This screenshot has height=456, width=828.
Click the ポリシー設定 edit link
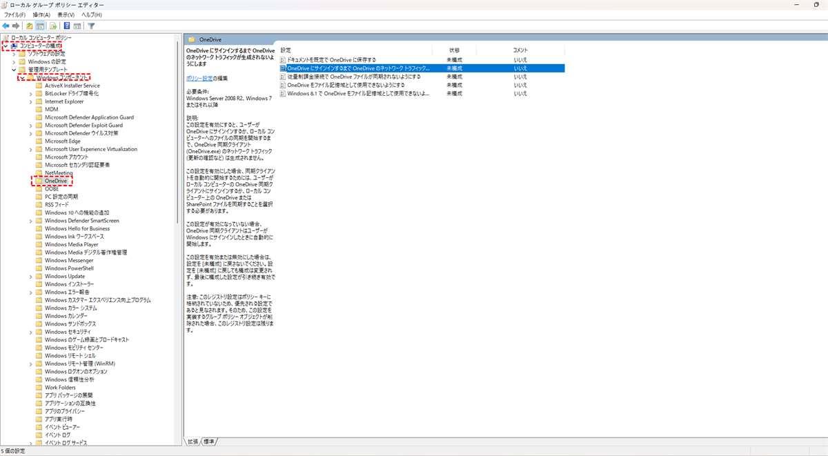[198, 78]
